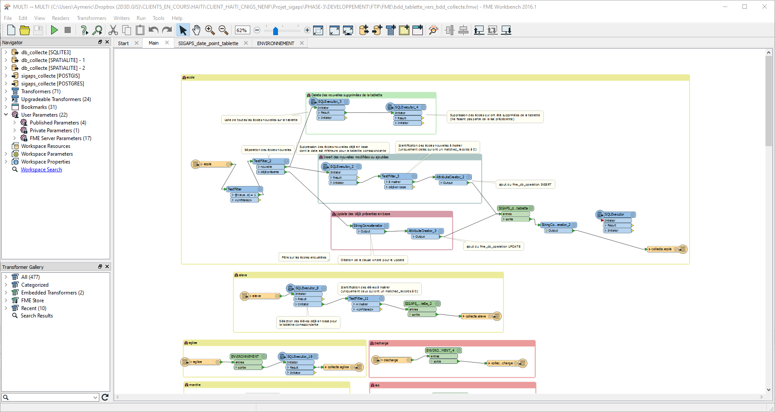Decrease zoom with the minus button
775x412 pixels.
point(257,30)
